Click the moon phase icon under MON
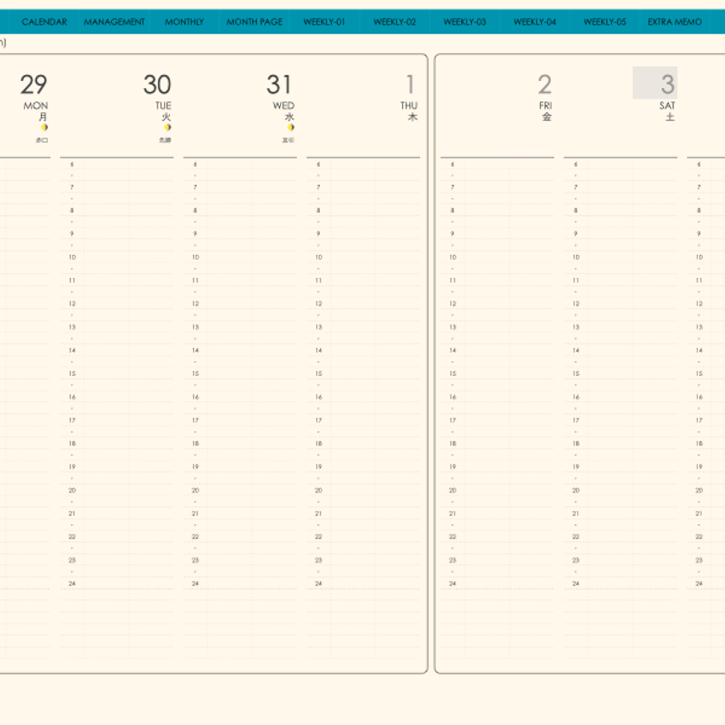725x725 pixels. [44, 127]
